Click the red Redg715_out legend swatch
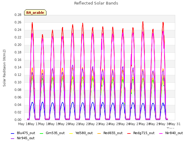The width and height of the screenshot is (193, 144). tap(129, 133)
